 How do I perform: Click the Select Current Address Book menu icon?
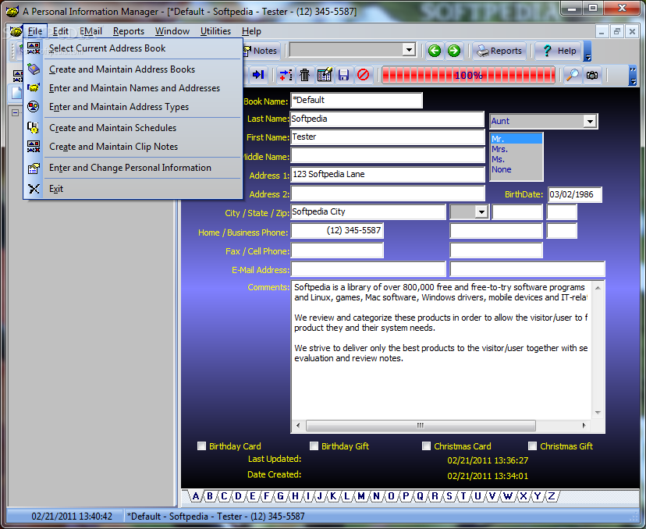click(x=34, y=48)
